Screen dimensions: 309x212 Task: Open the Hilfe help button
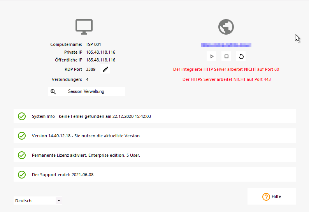272,196
